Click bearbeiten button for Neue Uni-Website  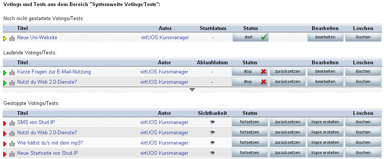[326, 37]
